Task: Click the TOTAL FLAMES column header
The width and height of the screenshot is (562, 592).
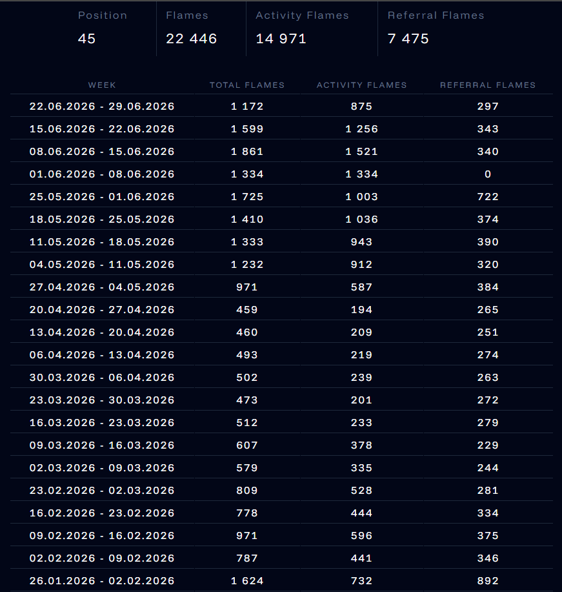Action: [x=247, y=85]
